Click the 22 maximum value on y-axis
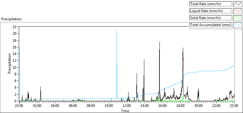243x113 pixels. point(15,27)
